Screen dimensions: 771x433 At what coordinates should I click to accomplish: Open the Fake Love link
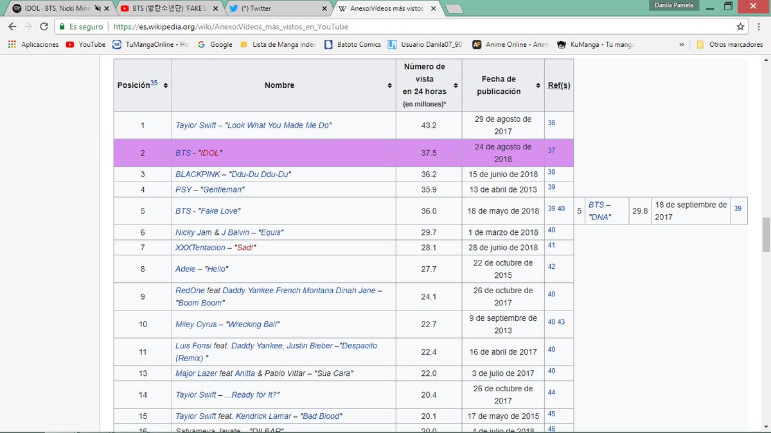point(220,211)
